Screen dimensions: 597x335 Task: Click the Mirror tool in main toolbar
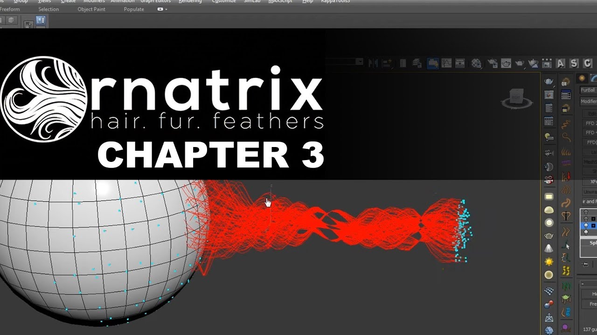[x=373, y=63]
